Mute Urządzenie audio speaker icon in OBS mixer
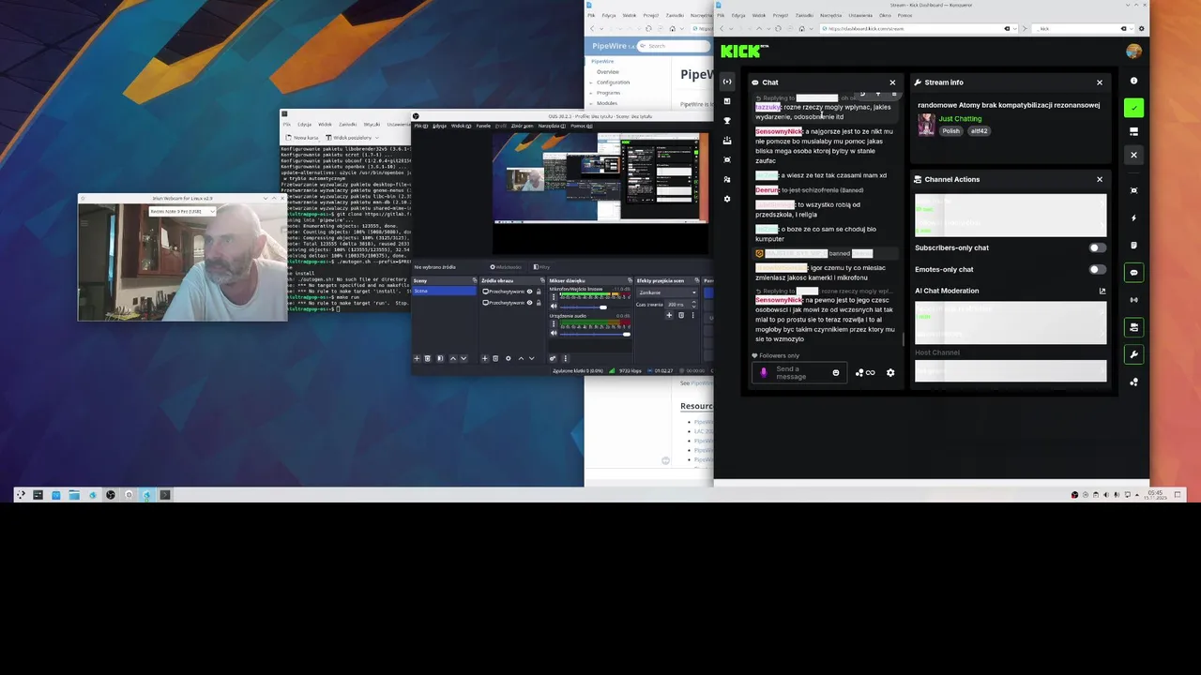This screenshot has width=1201, height=675. (554, 333)
